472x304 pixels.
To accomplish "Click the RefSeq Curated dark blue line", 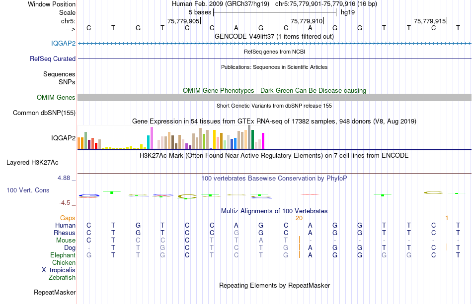I will tap(274, 59).
